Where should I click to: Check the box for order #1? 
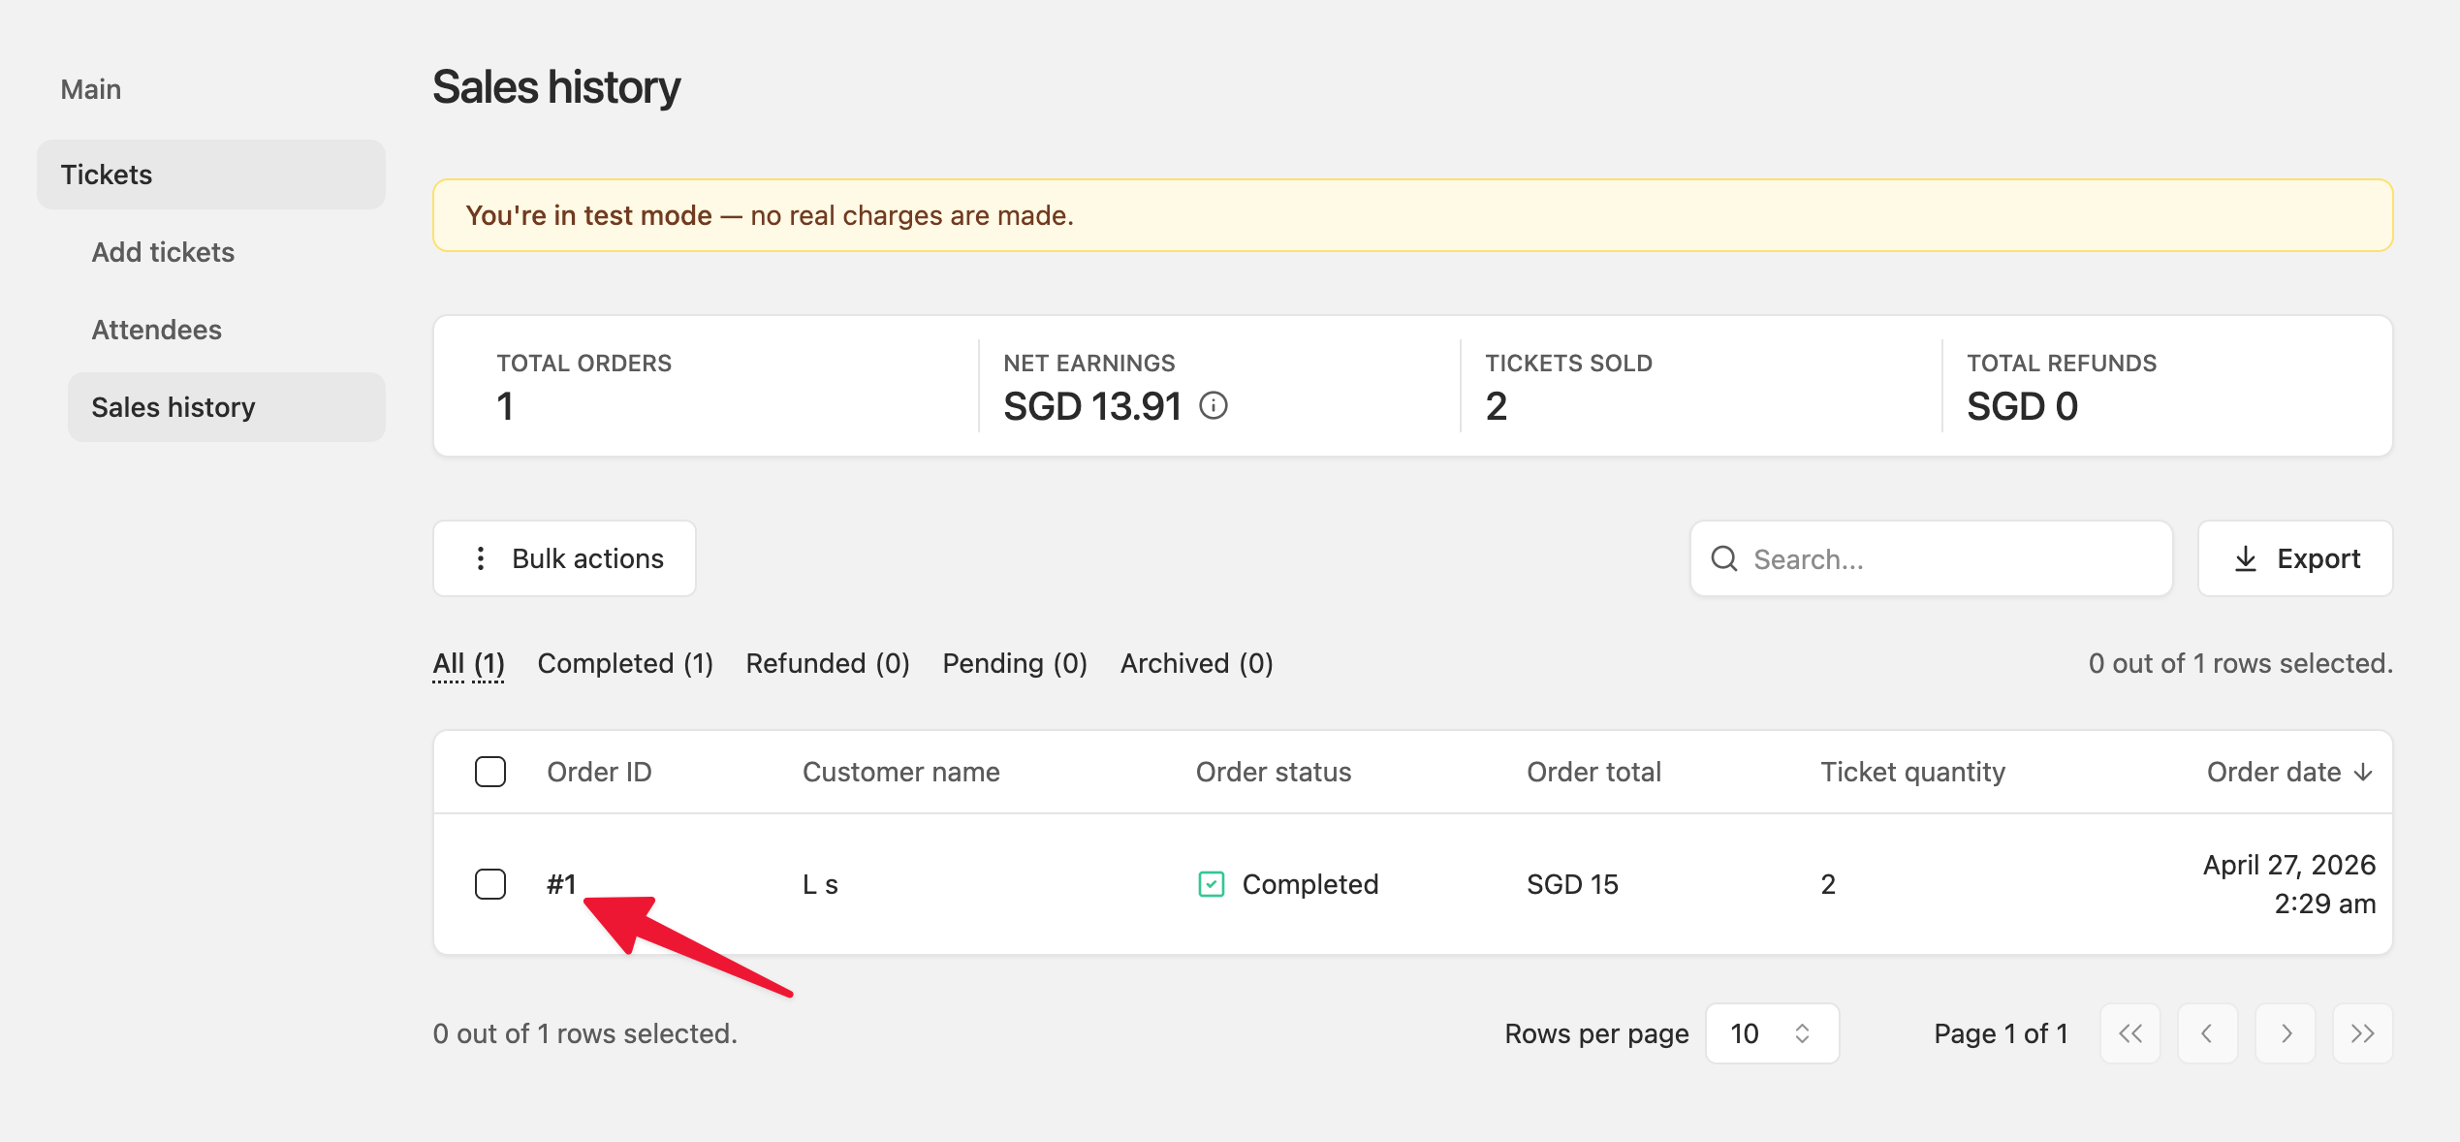click(490, 884)
